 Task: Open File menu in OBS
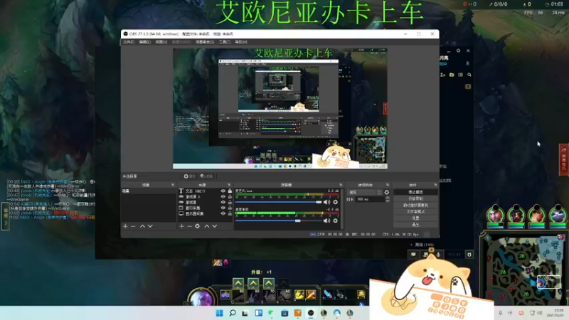click(x=129, y=42)
